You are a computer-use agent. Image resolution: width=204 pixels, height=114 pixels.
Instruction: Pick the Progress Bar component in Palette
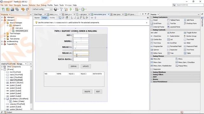157,46
